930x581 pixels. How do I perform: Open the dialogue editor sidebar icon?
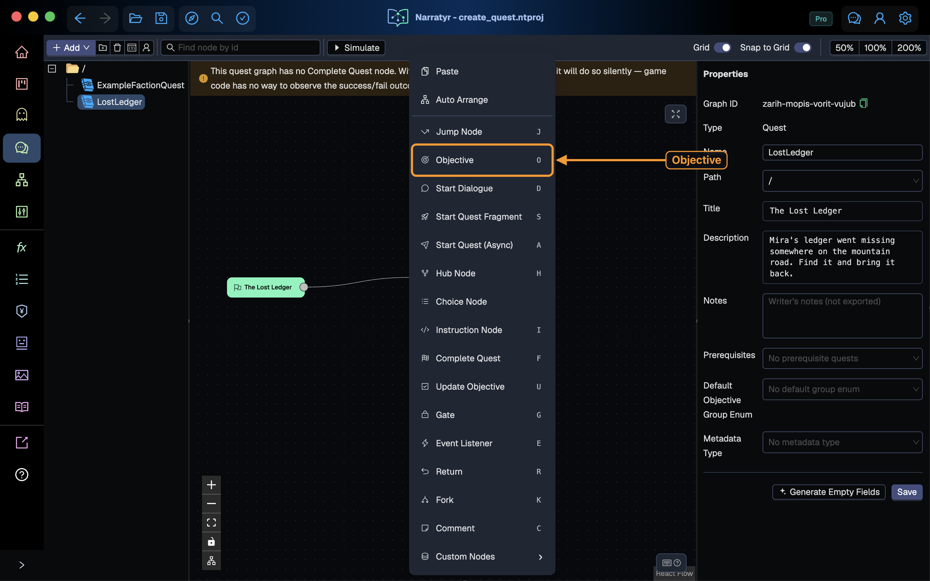point(21,147)
